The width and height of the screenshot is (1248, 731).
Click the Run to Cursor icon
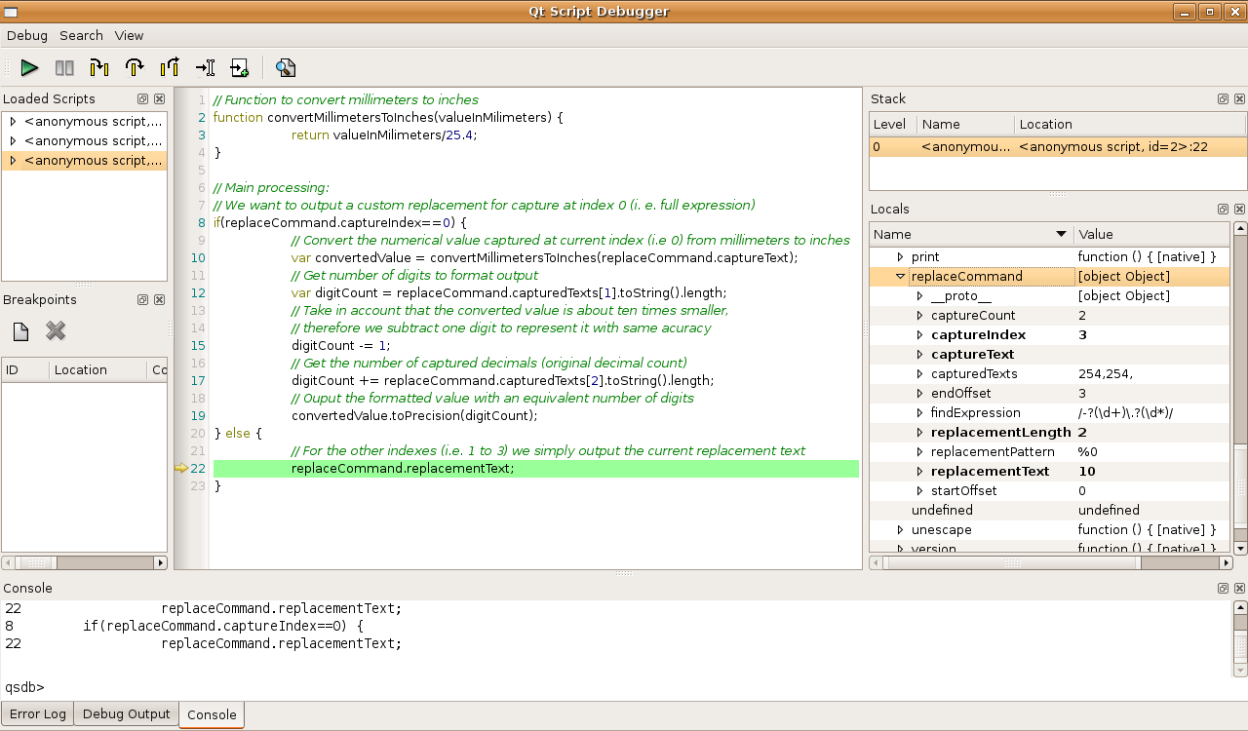pos(205,68)
